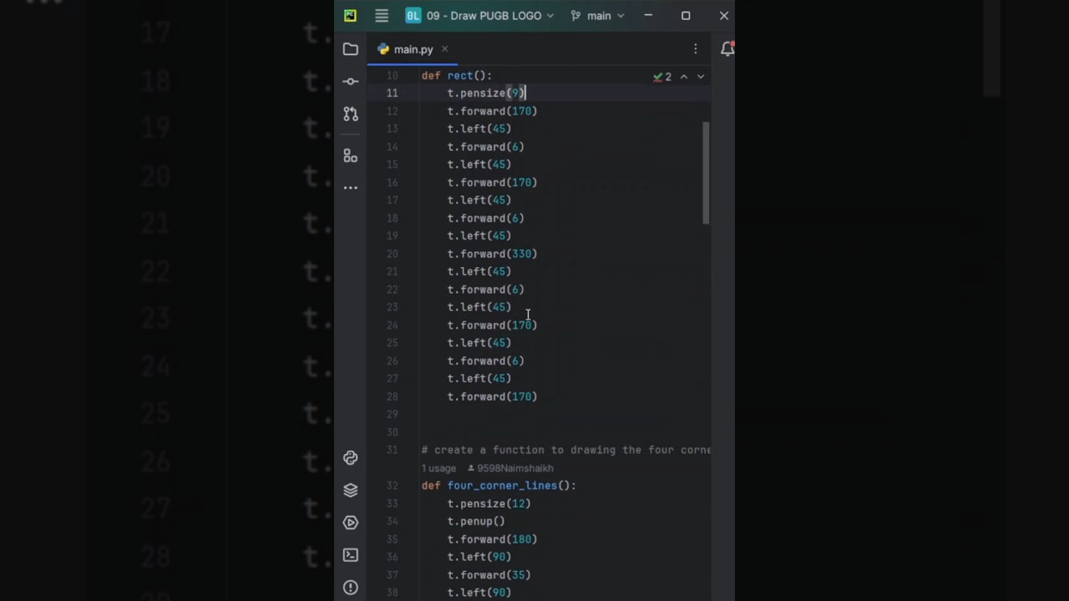Click on 't.penup()' code line
The width and height of the screenshot is (1069, 601).
pyautogui.click(x=476, y=522)
